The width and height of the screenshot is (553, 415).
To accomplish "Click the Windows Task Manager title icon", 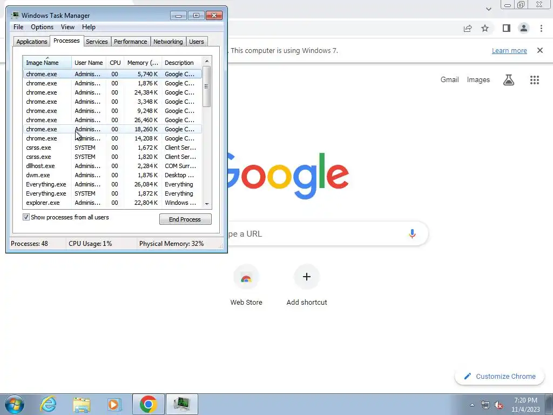I will tap(15, 15).
